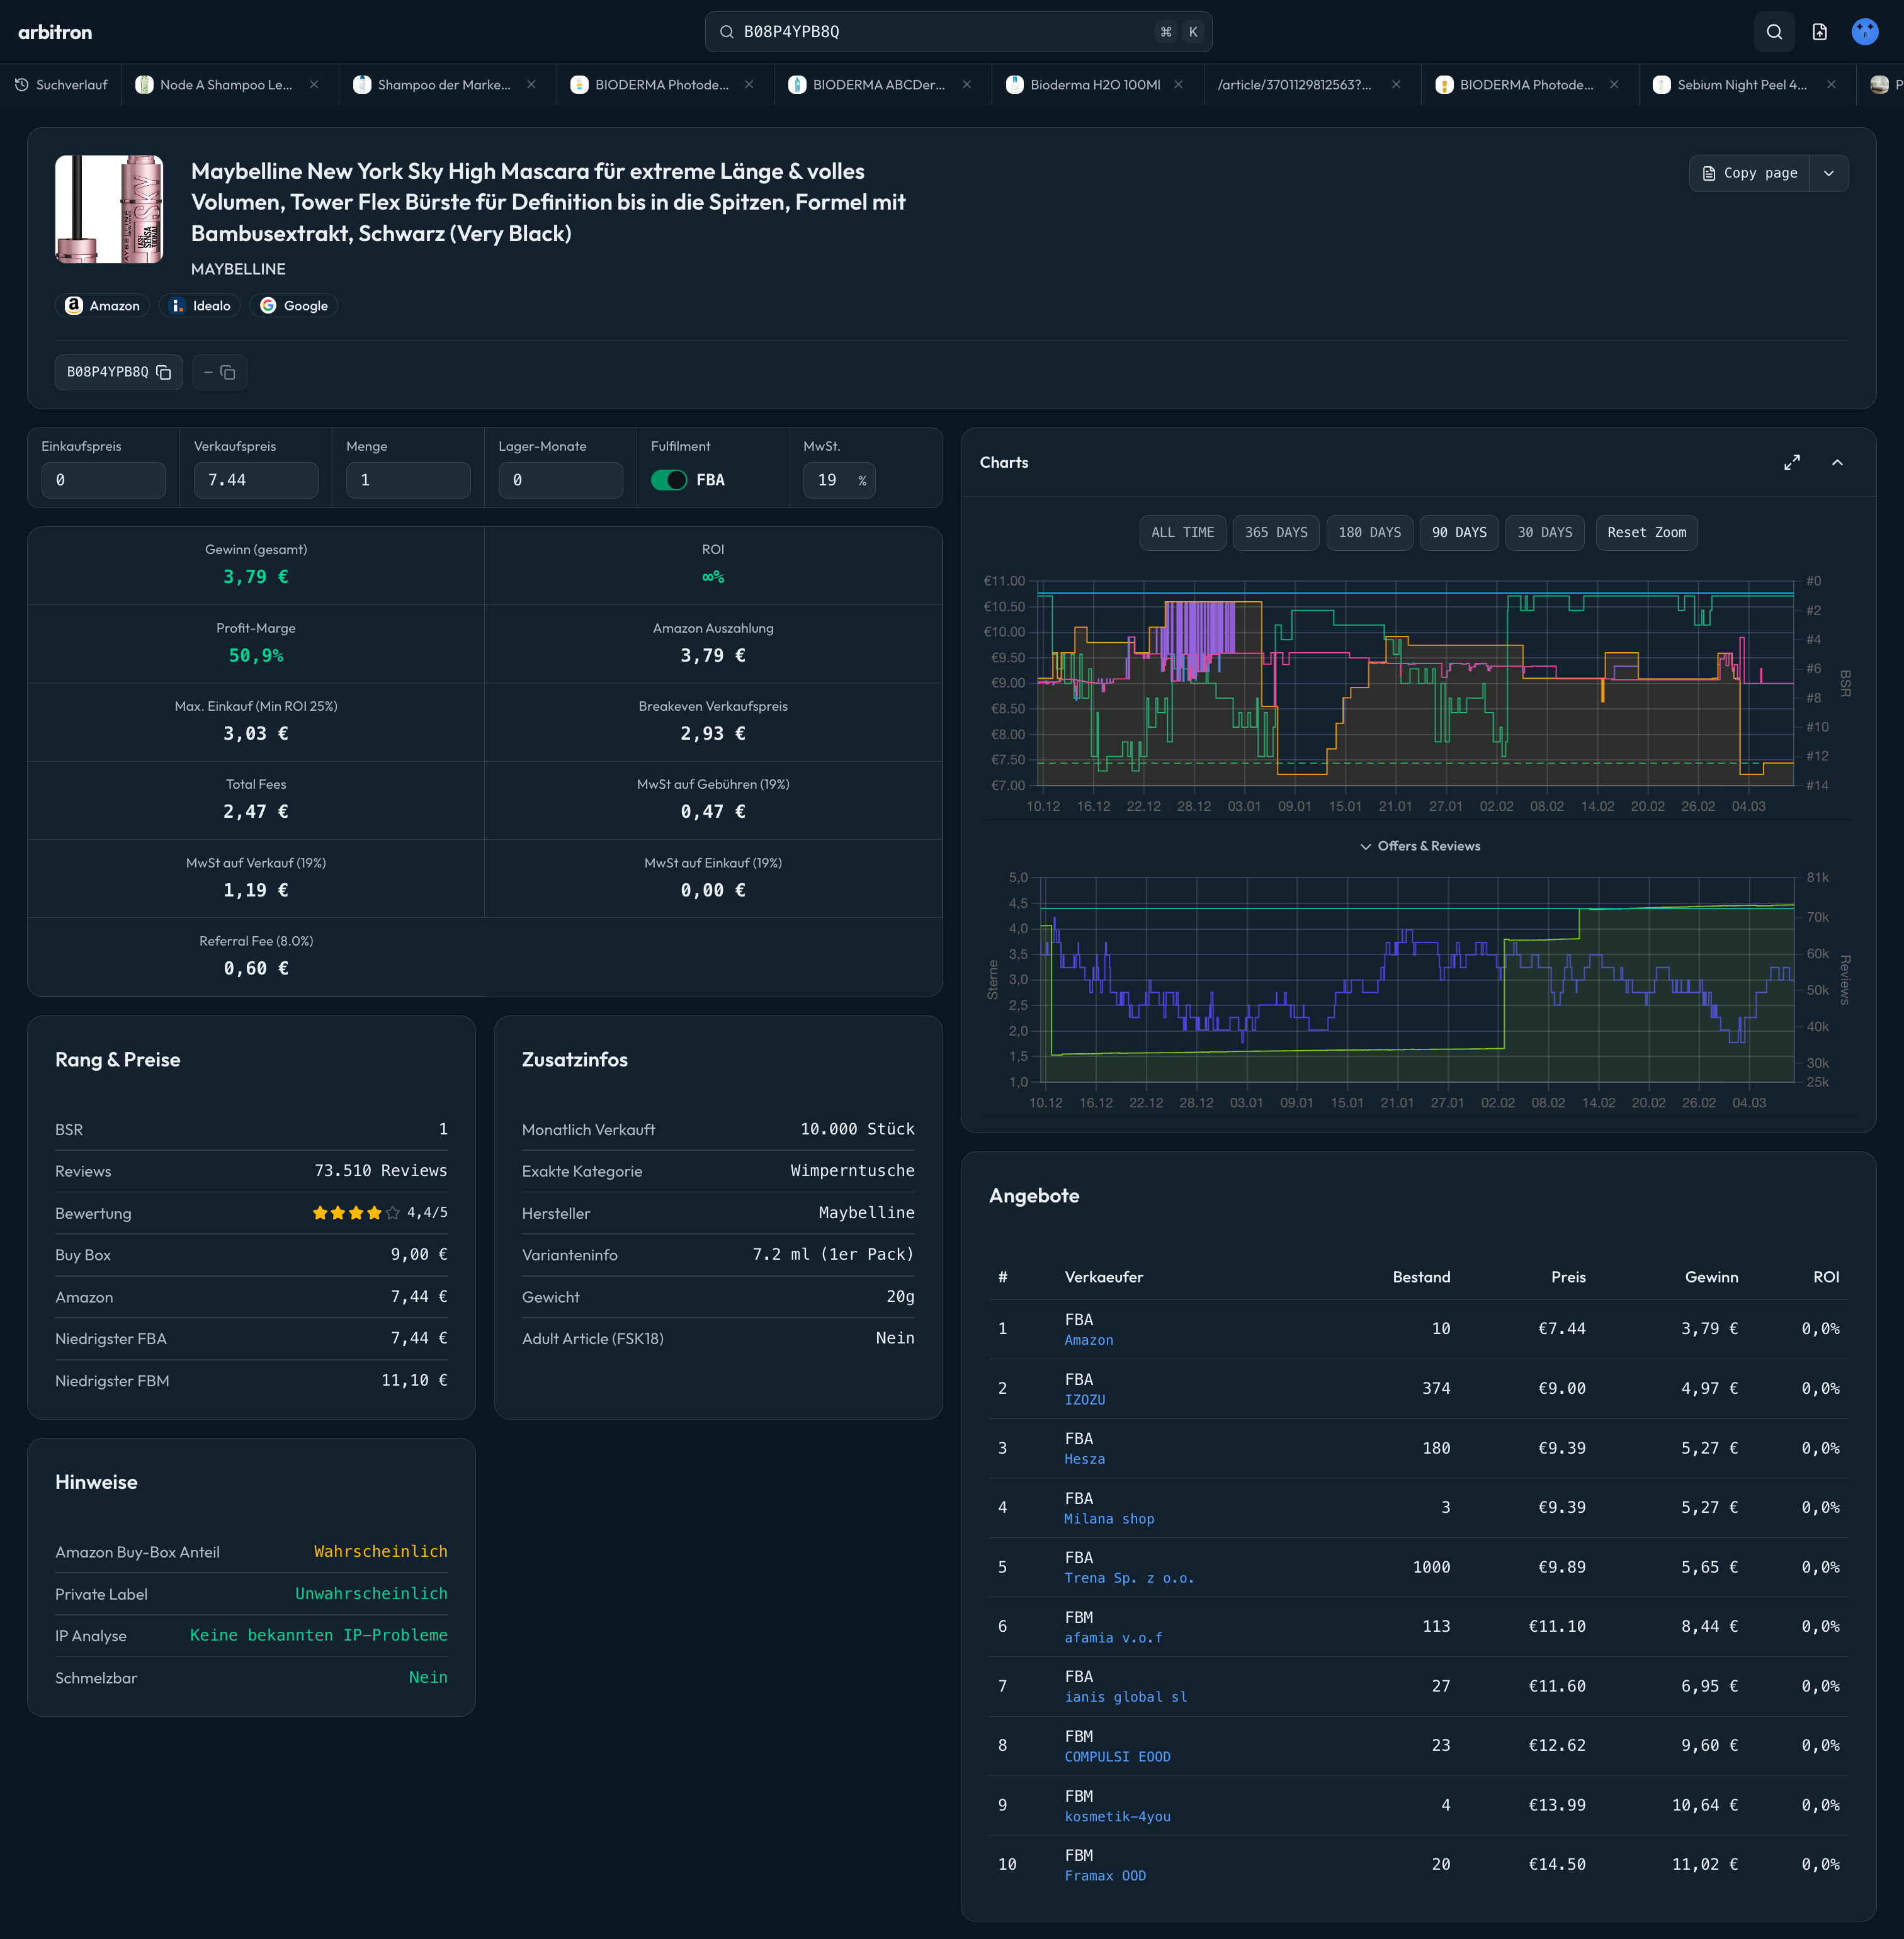Click the mascara product thumbnail
This screenshot has width=1904, height=1939.
click(x=109, y=209)
